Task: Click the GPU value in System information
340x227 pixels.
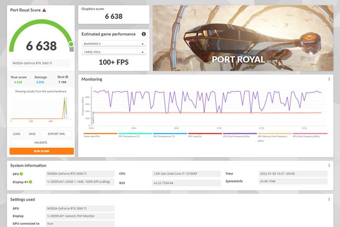Action: point(80,174)
